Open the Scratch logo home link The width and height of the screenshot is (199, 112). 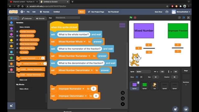13,12
